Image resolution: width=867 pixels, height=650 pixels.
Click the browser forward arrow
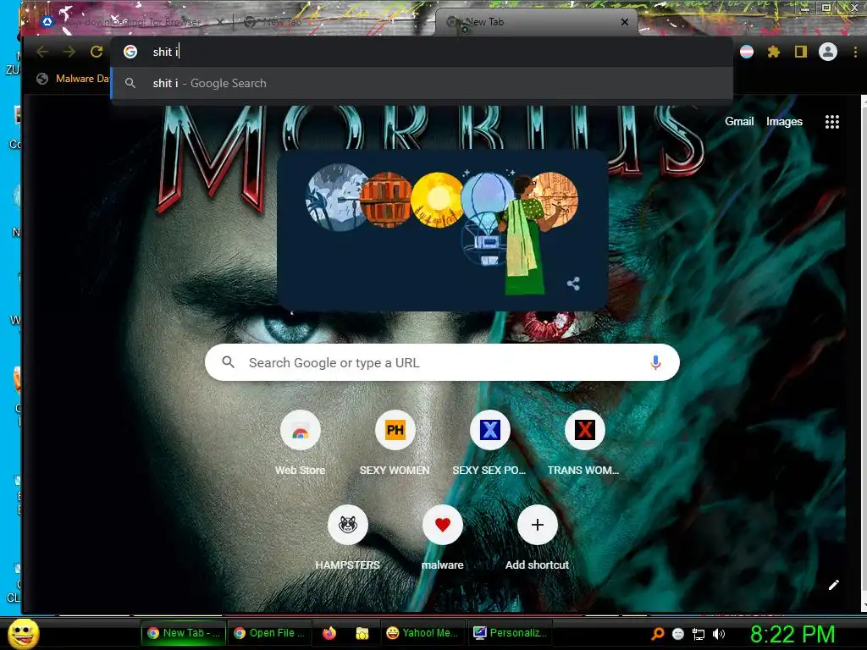tap(69, 52)
